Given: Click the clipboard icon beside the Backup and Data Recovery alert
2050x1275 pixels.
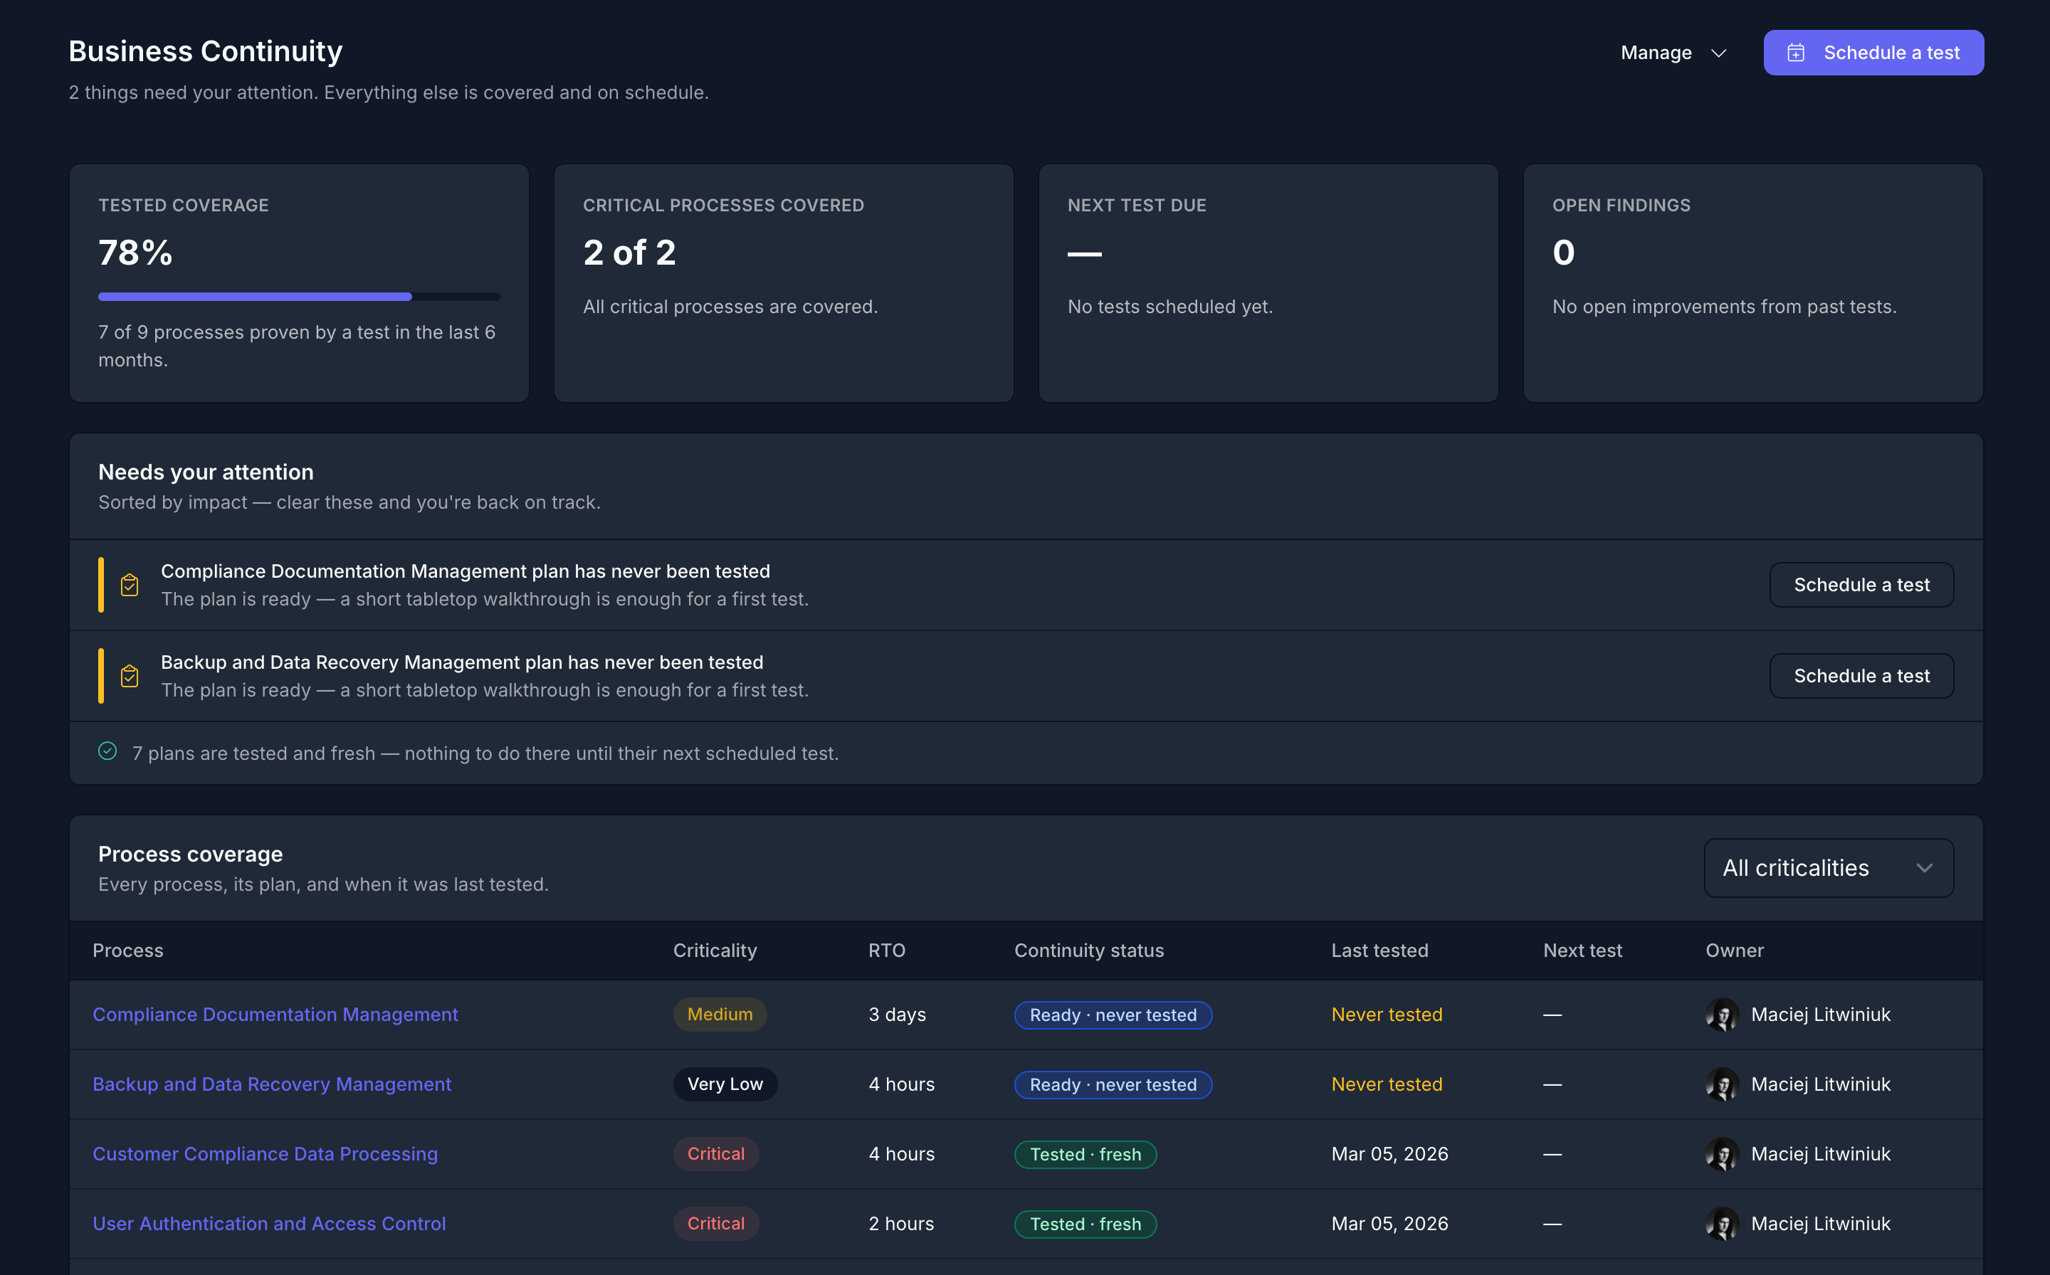Looking at the screenshot, I should (x=129, y=675).
